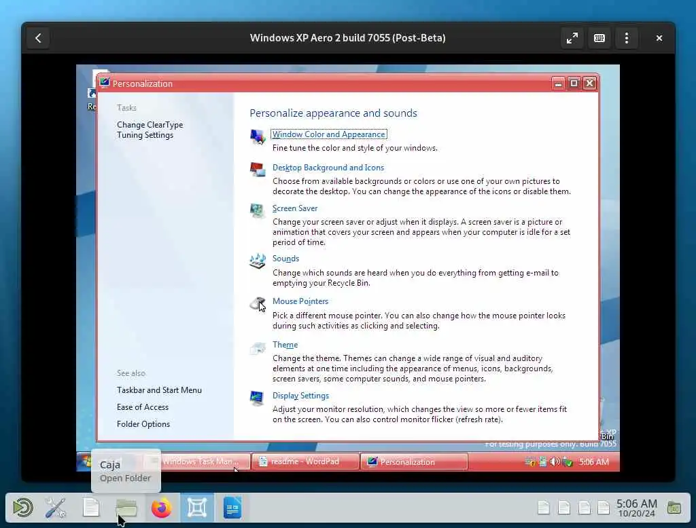The width and height of the screenshot is (696, 528).
Task: Open Desktop Background and Icons link
Action: pyautogui.click(x=328, y=168)
